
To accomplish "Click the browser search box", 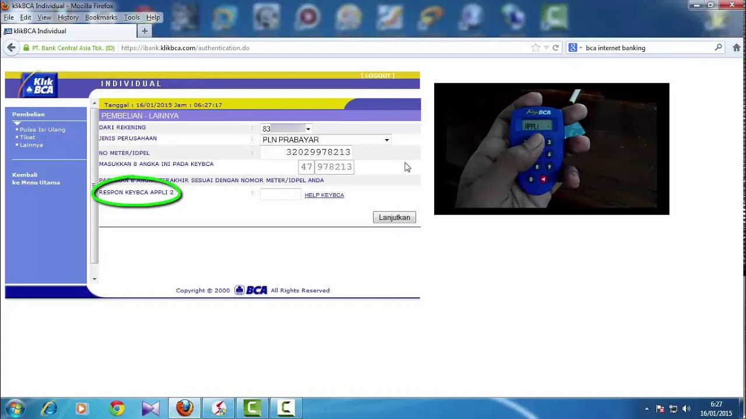I will [x=647, y=48].
